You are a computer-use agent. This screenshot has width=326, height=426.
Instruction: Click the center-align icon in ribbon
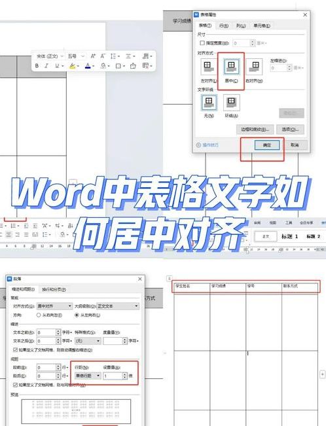coord(9,234)
